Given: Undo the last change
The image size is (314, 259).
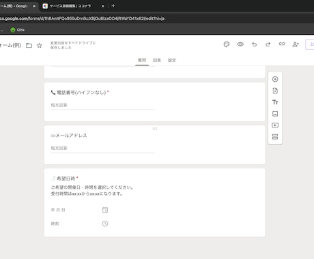Looking at the screenshot, I should point(254,44).
